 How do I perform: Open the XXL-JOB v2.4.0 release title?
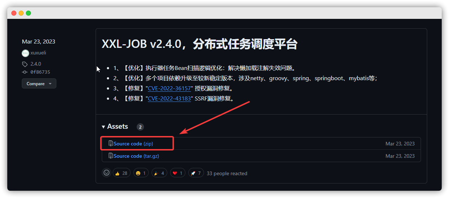[200, 44]
